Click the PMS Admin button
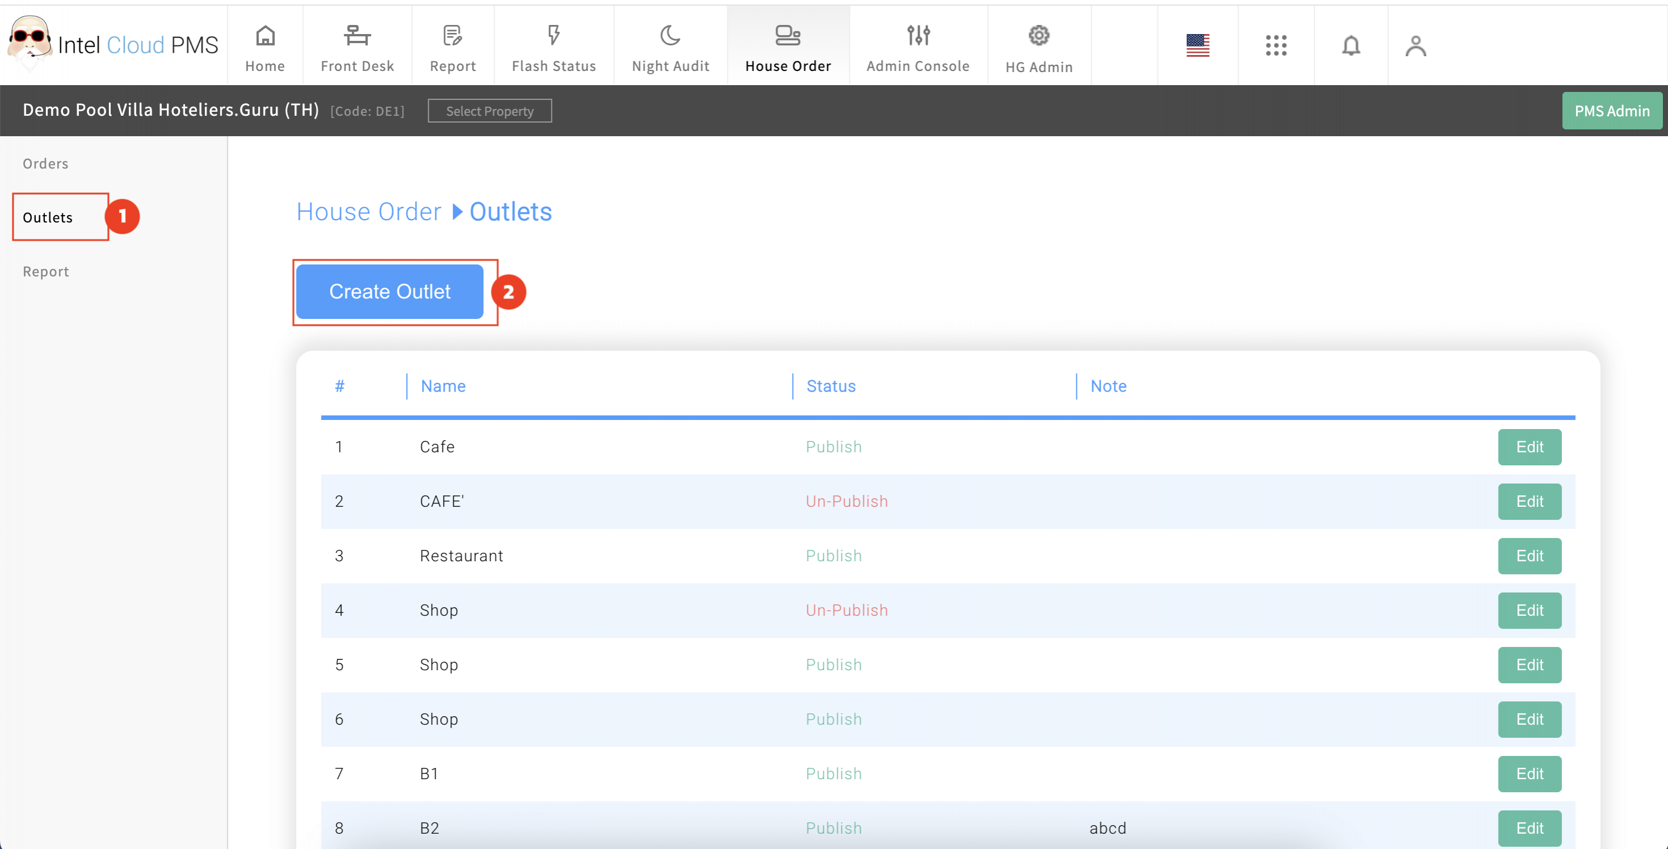The height and width of the screenshot is (849, 1668). 1611,111
